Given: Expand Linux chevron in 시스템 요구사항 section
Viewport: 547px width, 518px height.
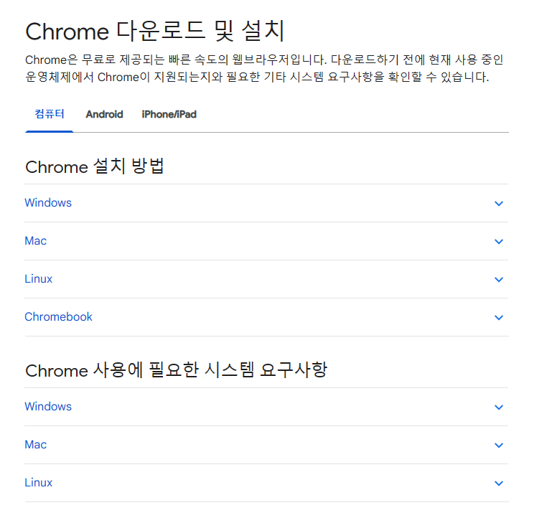Looking at the screenshot, I should pyautogui.click(x=499, y=483).
